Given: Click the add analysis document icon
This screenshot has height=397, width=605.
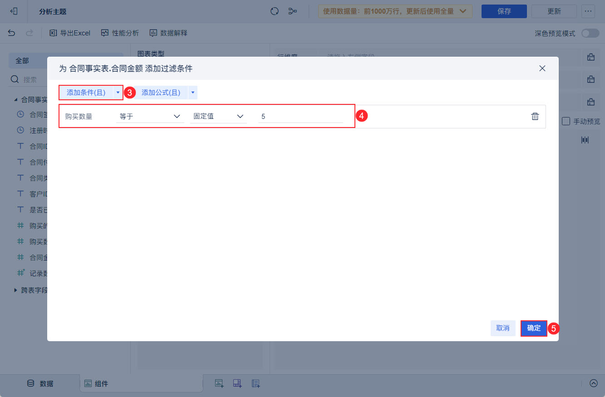Looking at the screenshot, I should [256, 383].
